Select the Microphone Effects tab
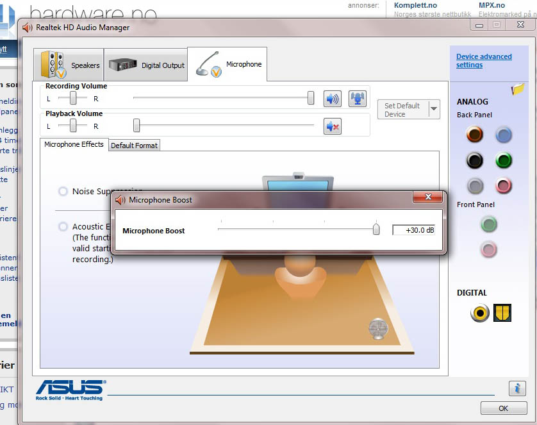Screen dimensions: 537x425 [x=74, y=144]
